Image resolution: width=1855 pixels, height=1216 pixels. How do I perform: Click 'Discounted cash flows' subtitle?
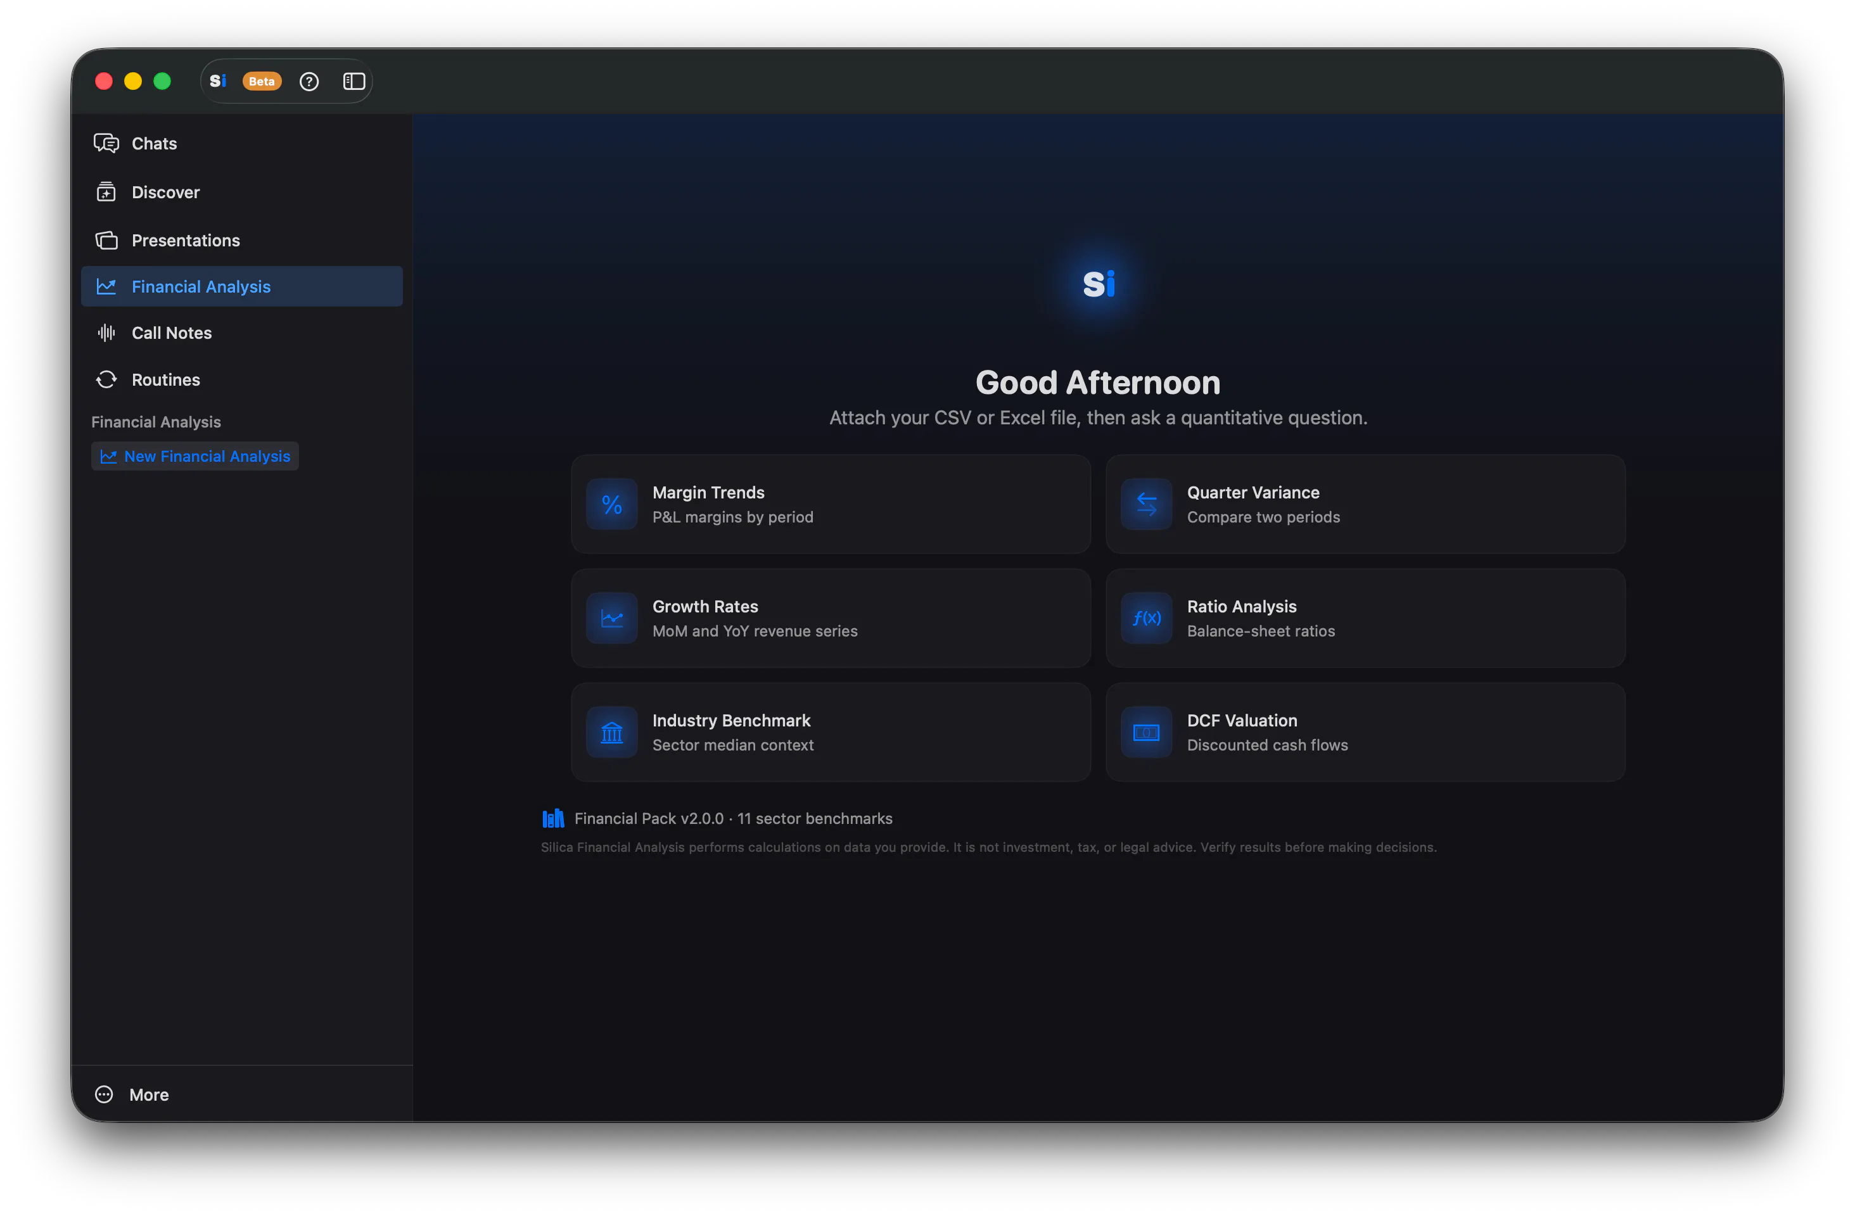pos(1267,745)
